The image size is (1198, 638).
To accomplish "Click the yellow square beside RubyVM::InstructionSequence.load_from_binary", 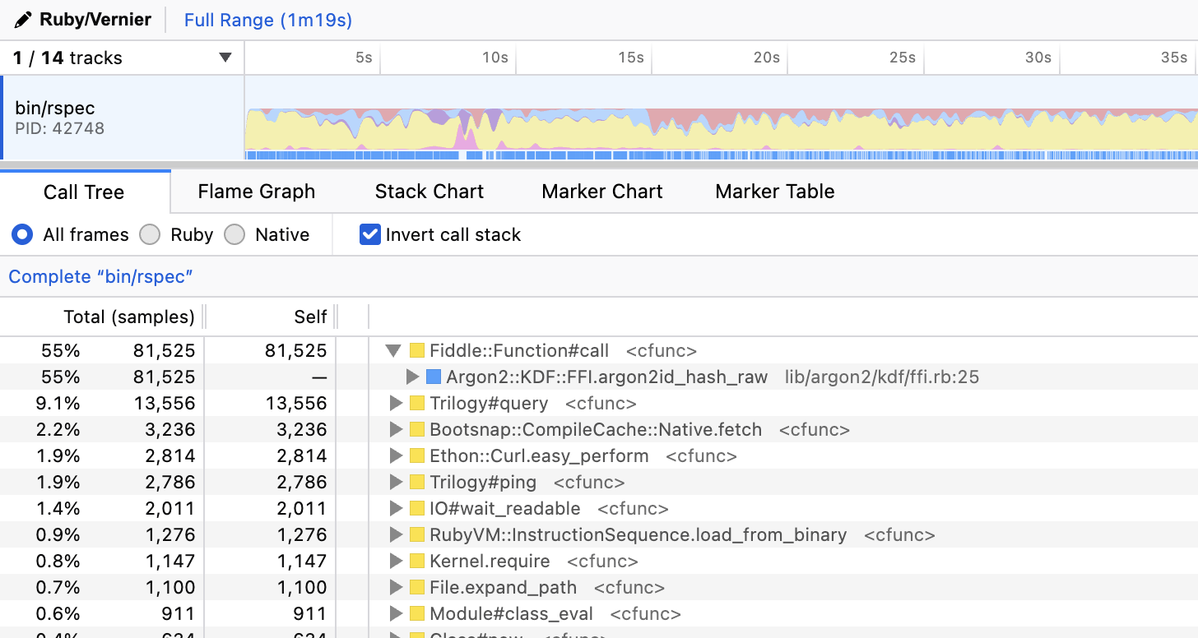I will (x=417, y=535).
